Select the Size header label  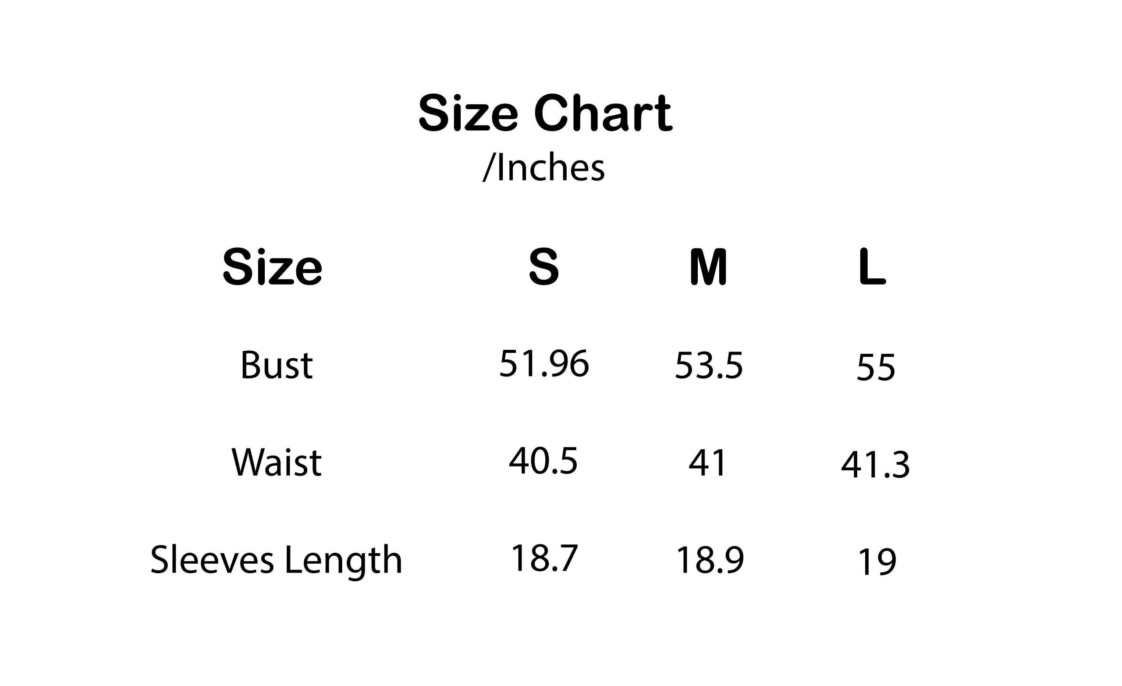(x=272, y=267)
